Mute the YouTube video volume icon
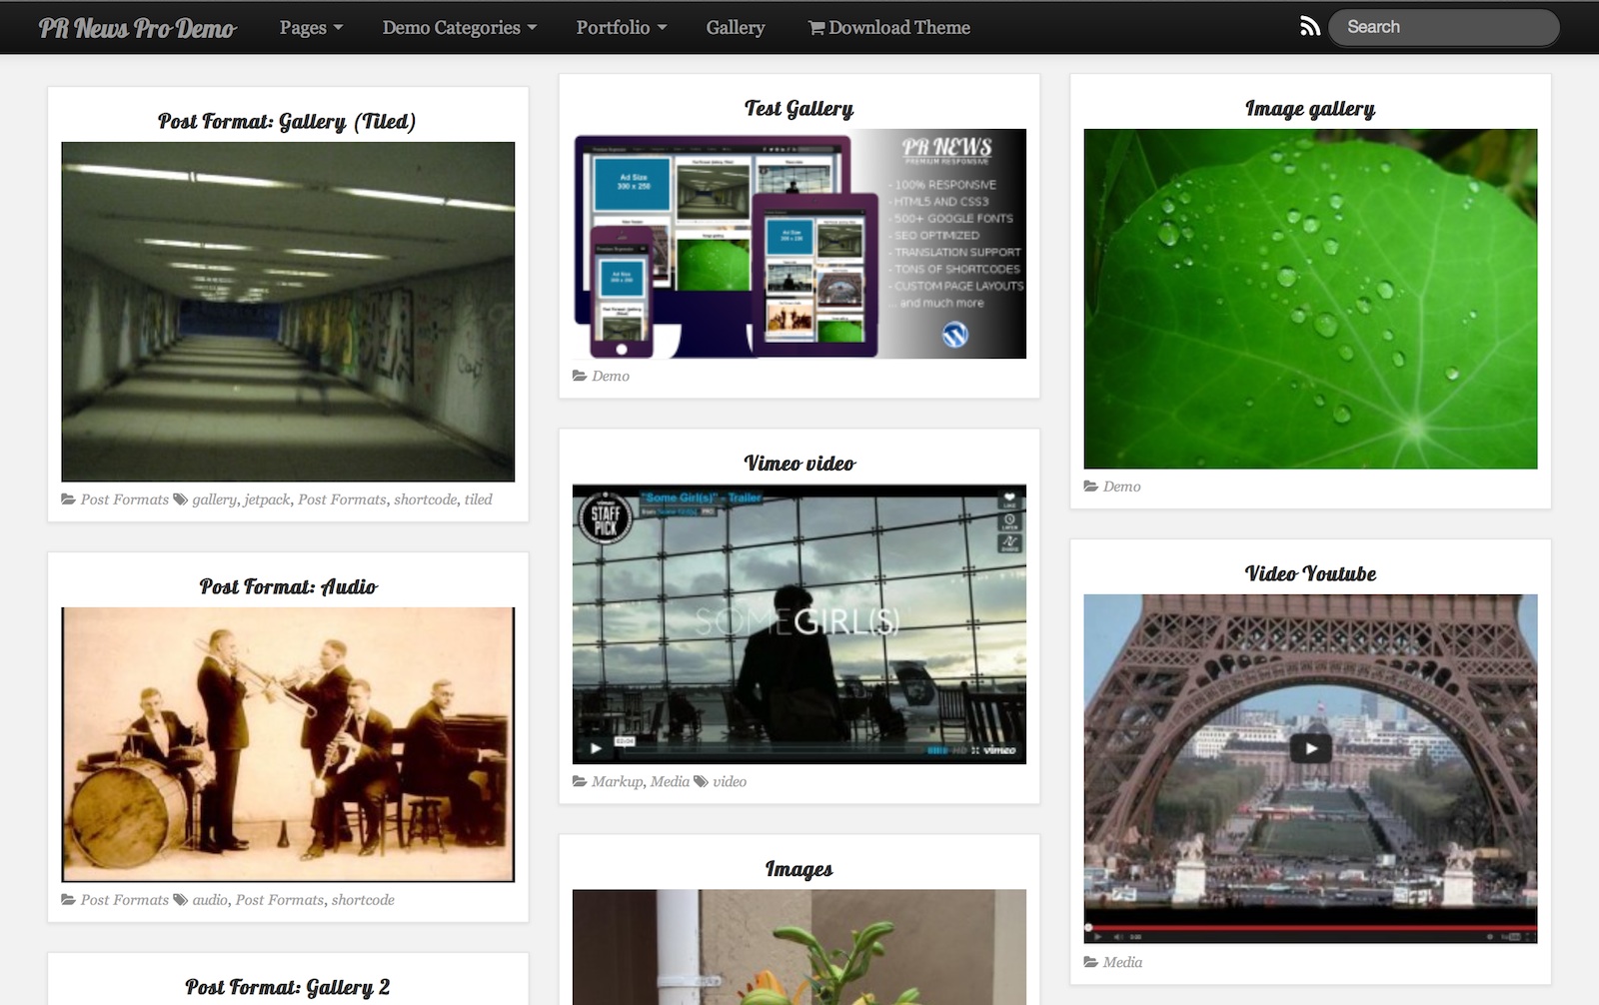 coord(1118,937)
